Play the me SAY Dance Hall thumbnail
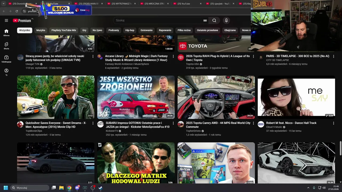Image resolution: width=342 pixels, height=192 pixels. tap(296, 97)
